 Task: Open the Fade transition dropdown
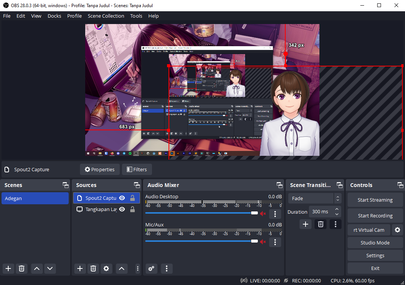pyautogui.click(x=315, y=198)
